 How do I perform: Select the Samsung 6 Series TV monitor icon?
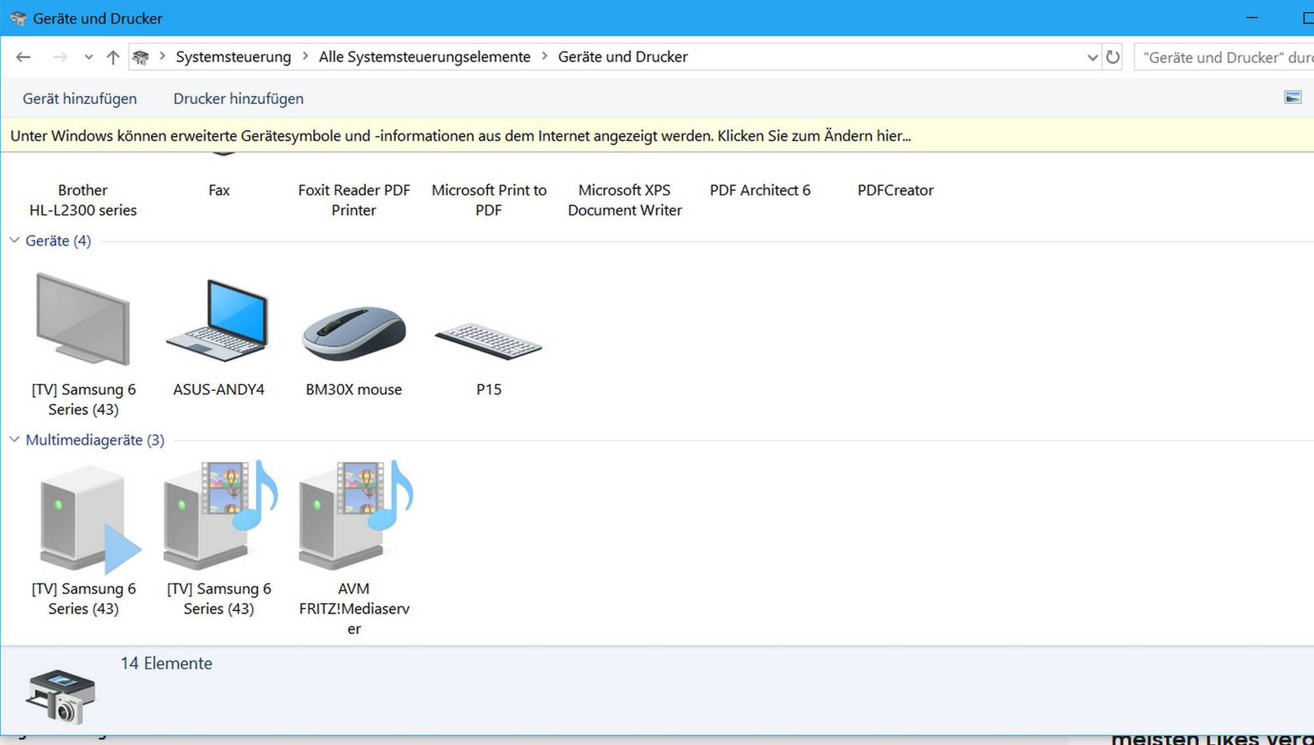click(x=83, y=319)
